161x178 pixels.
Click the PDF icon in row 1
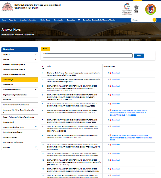pyautogui.click(x=110, y=73)
